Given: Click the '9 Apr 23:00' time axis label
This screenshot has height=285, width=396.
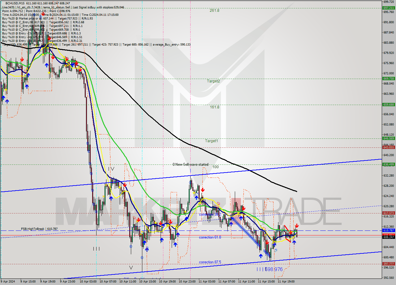Looking at the screenshot, I should tap(68, 282).
